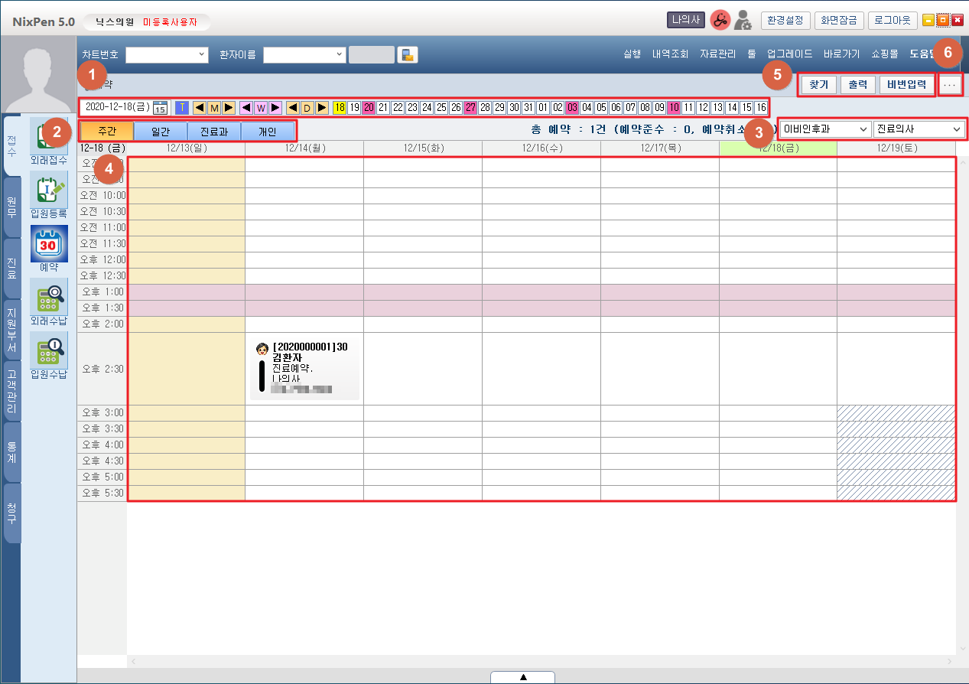Select the 개인 view mode

tap(267, 132)
